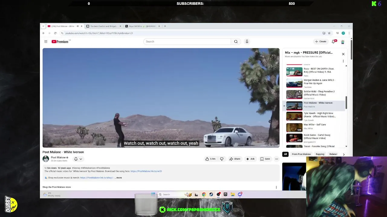The image size is (387, 217).
Task: Open the YouTube notifications bell
Action: (x=333, y=42)
